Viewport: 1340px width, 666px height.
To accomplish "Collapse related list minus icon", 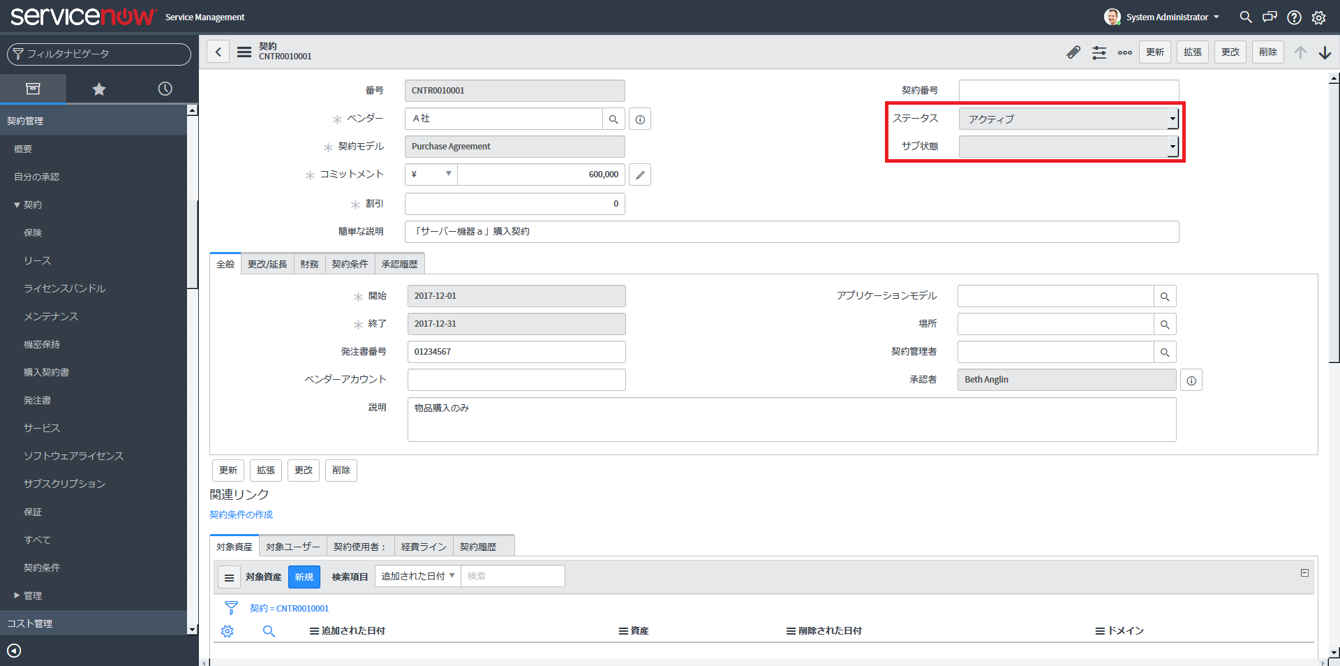I will coord(1304,572).
